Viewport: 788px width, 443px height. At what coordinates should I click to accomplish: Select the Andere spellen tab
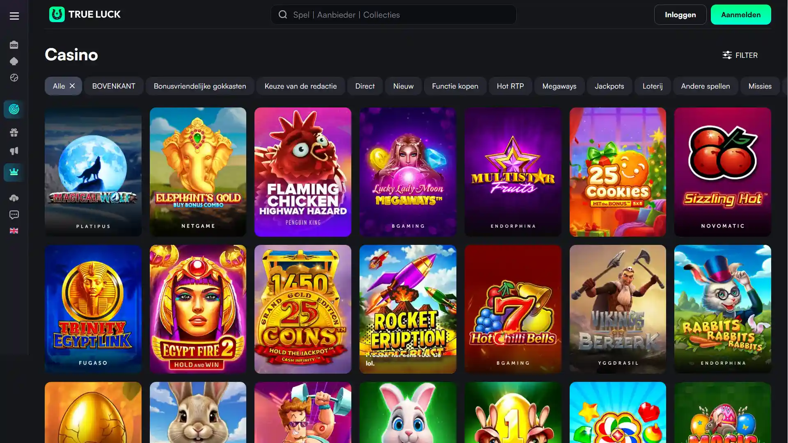tap(706, 86)
